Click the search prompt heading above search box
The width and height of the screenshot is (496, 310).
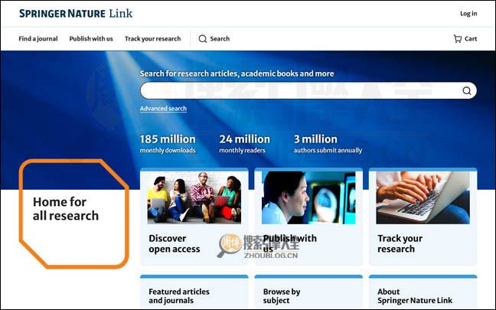[237, 73]
